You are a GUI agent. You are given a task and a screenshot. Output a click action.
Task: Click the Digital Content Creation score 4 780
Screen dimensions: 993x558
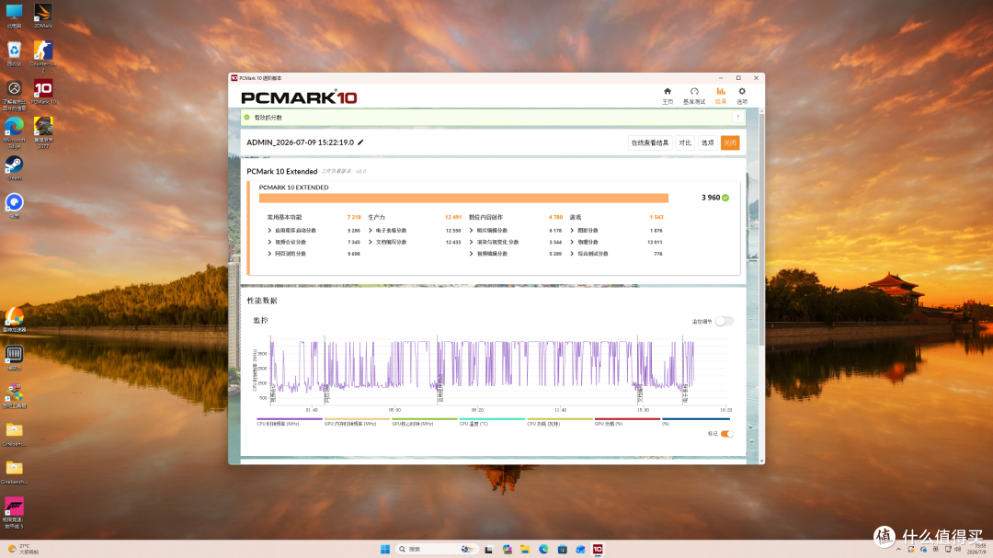(x=555, y=217)
